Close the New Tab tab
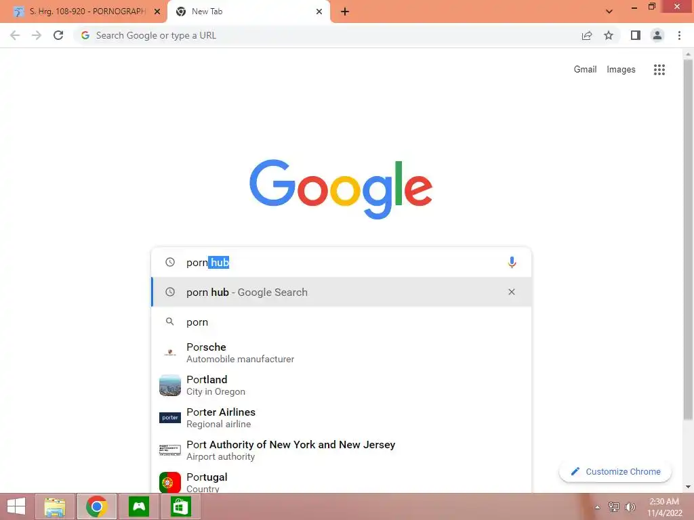 click(x=319, y=12)
